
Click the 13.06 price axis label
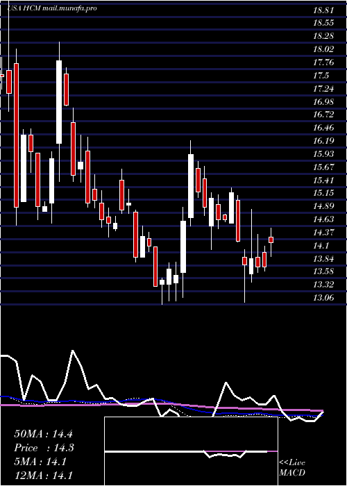[x=323, y=298]
